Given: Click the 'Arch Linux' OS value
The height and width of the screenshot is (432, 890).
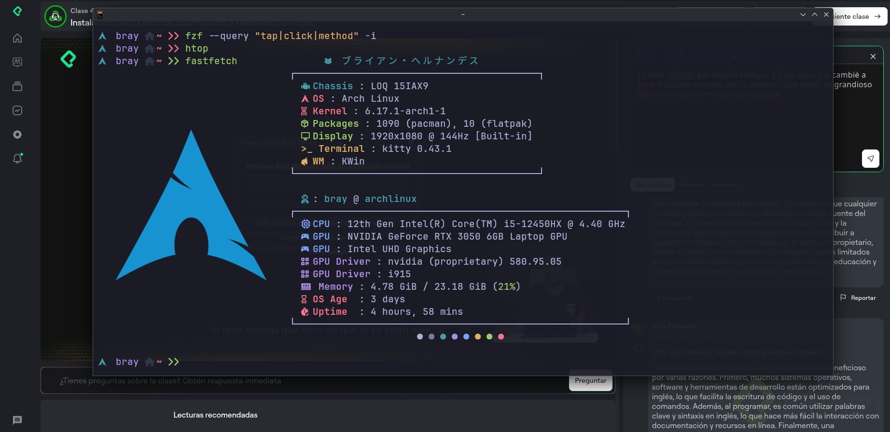Looking at the screenshot, I should [x=371, y=99].
